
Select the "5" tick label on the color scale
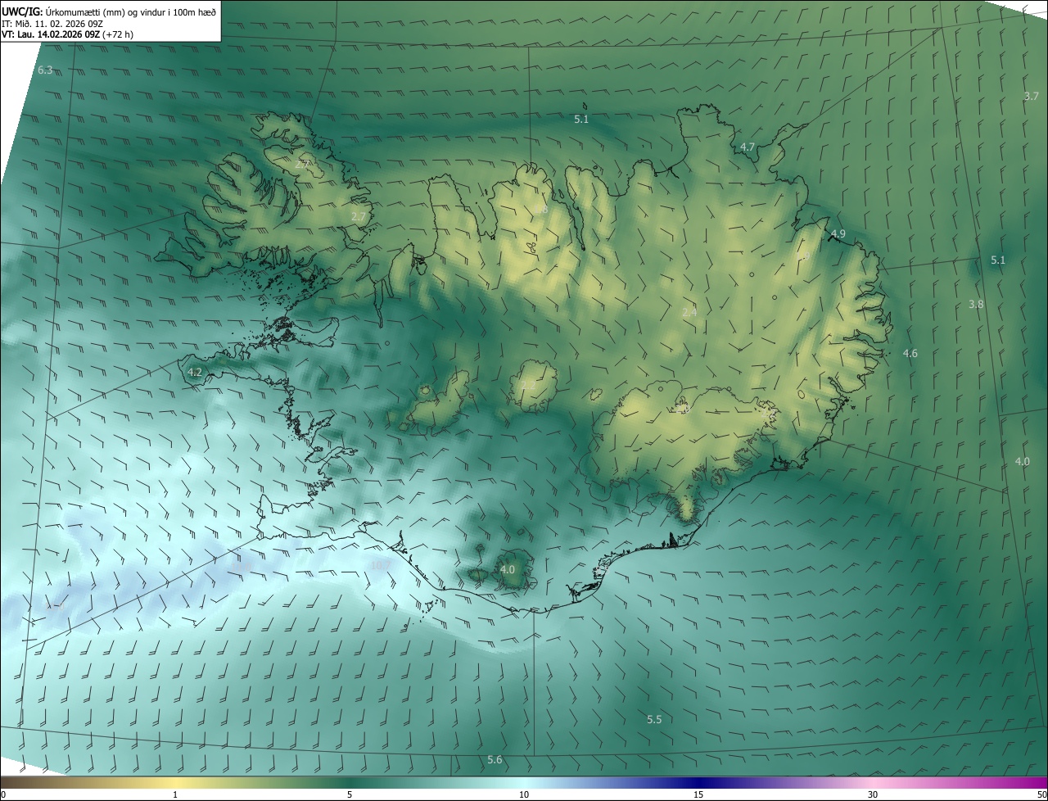350,795
